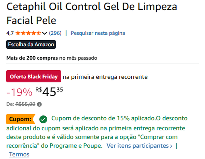205x159 pixels.
Task: Click the Pesquisar nesta página link
Action: coord(98,33)
